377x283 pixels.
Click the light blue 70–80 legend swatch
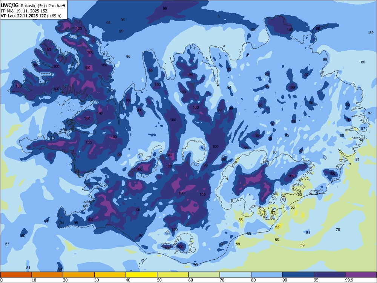[x=235, y=275]
